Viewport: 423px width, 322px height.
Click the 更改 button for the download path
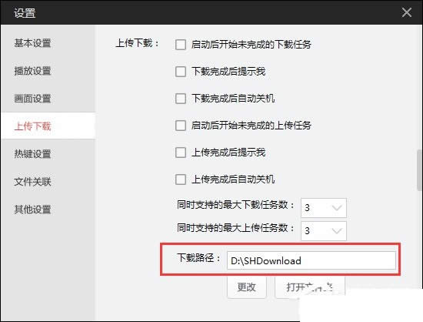click(x=247, y=287)
